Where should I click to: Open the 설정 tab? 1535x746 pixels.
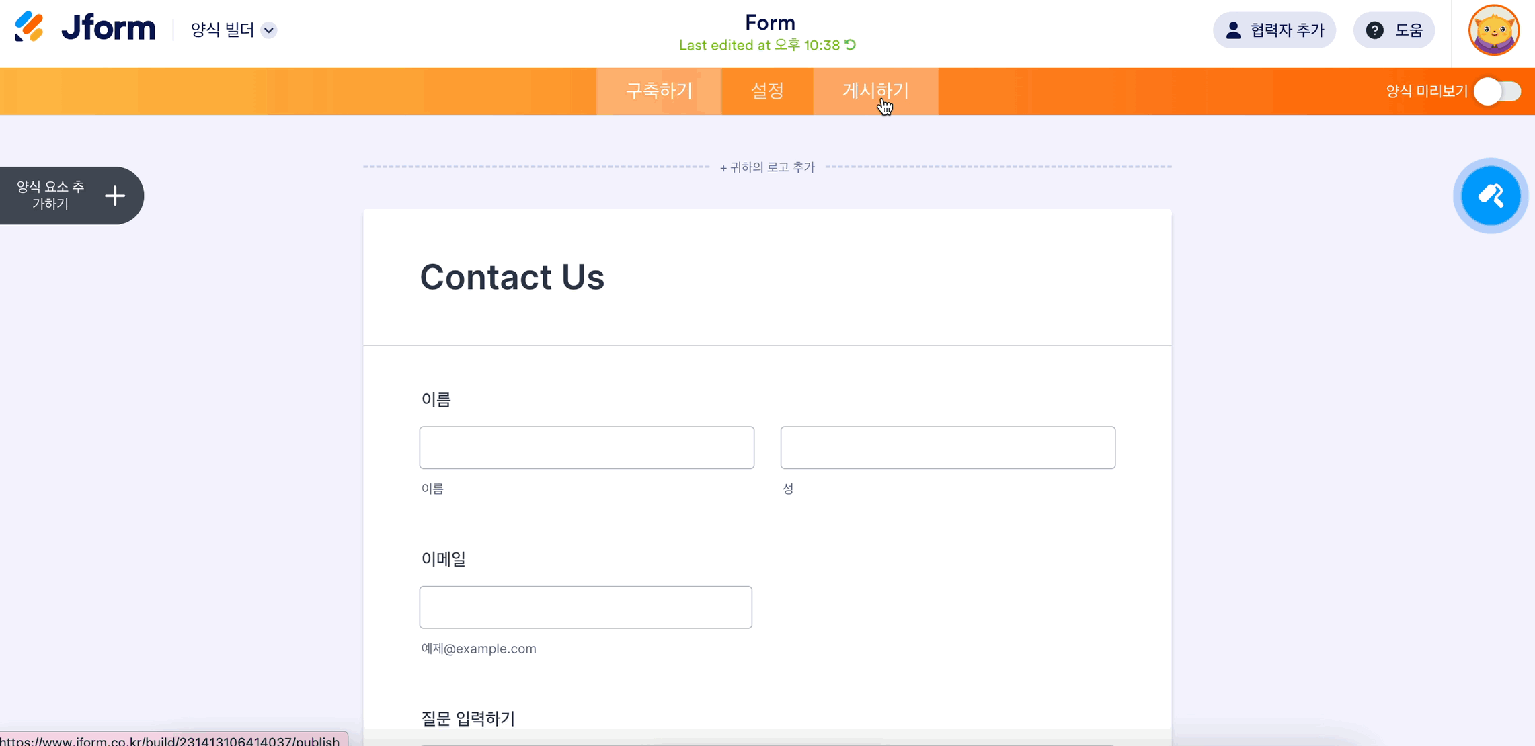[x=767, y=91]
